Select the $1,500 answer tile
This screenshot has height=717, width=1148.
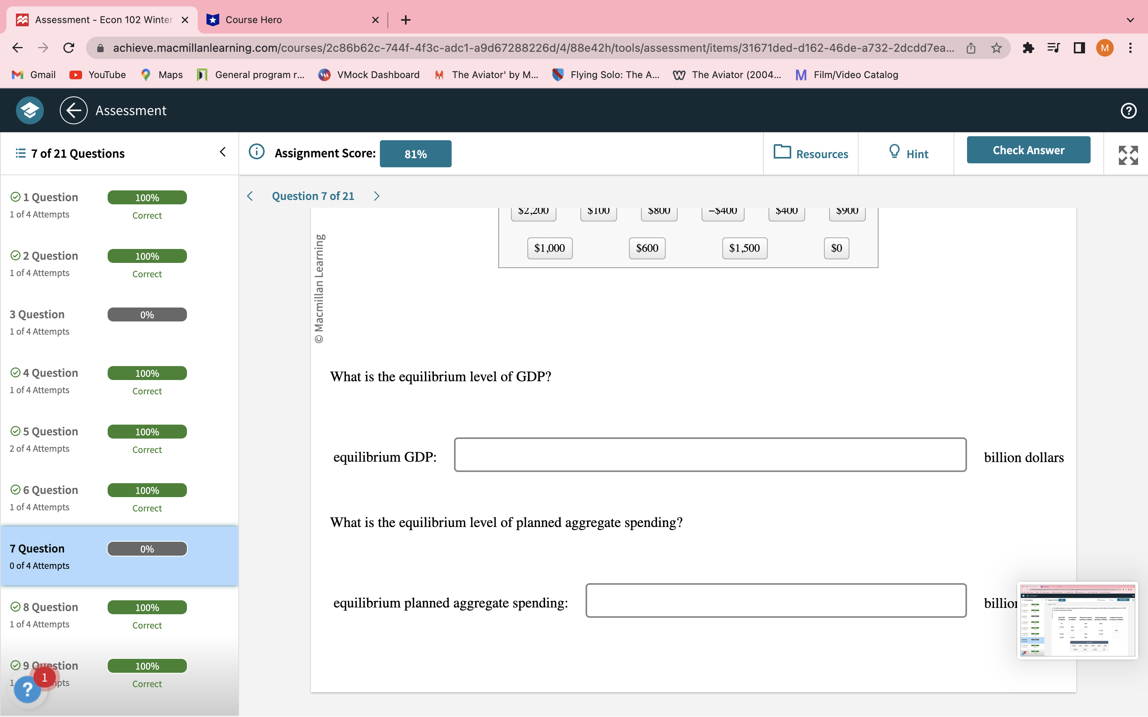[x=744, y=247]
